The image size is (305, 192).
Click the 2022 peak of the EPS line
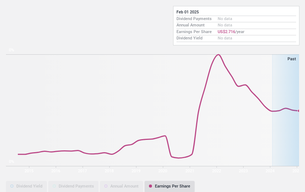(218, 55)
